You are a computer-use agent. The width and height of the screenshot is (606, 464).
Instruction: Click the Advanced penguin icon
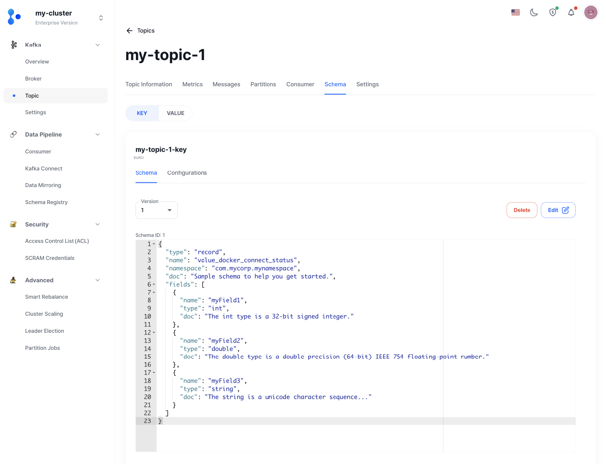pyautogui.click(x=13, y=280)
